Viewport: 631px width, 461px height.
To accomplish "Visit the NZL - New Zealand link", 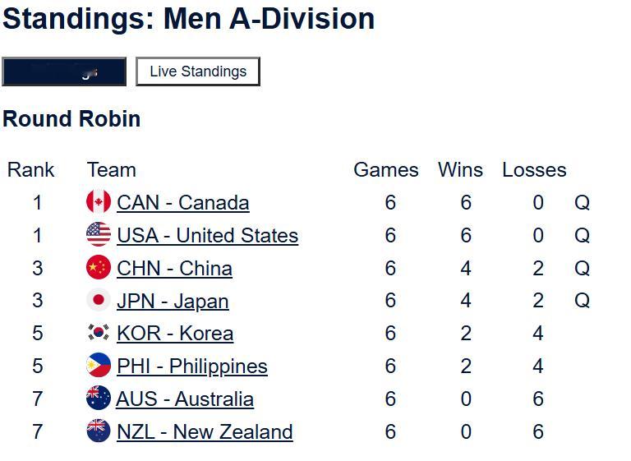I will (205, 432).
